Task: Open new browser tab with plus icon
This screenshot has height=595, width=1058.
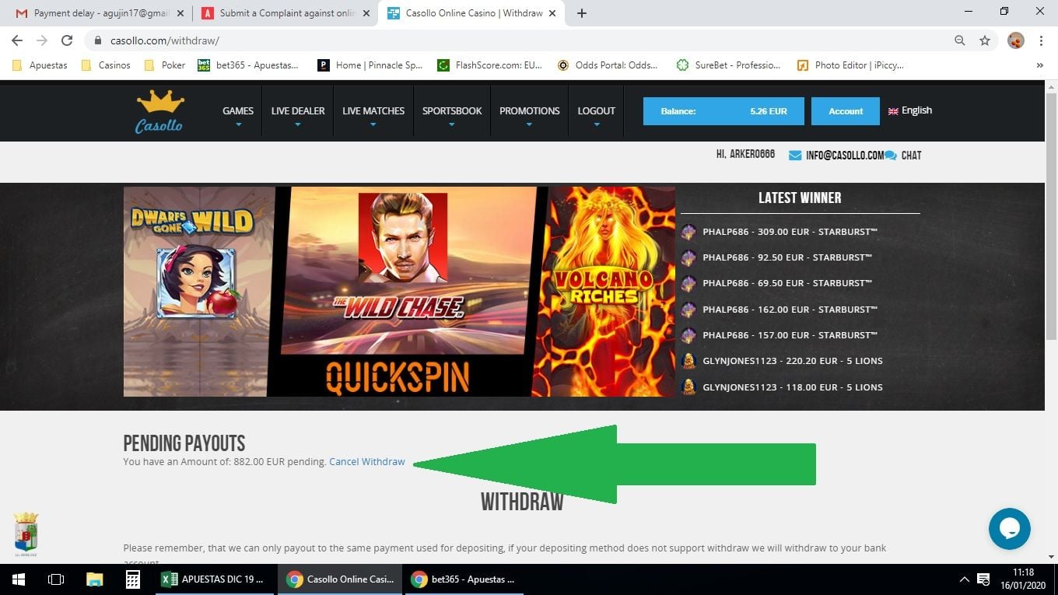Action: [x=581, y=13]
